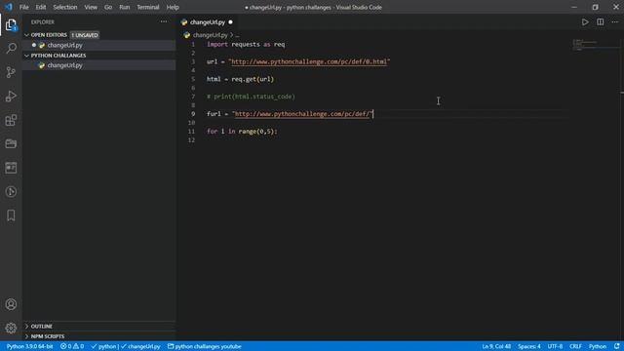Split the editor with the split icon

click(600, 22)
